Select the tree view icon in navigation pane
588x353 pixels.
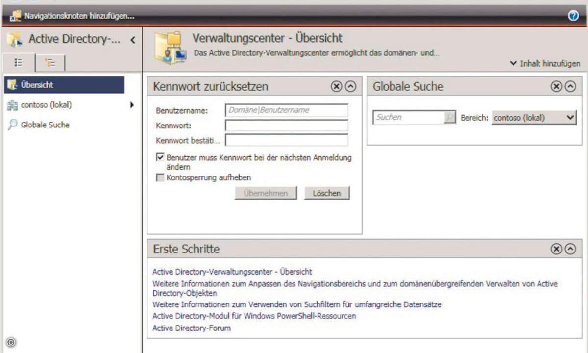point(50,62)
